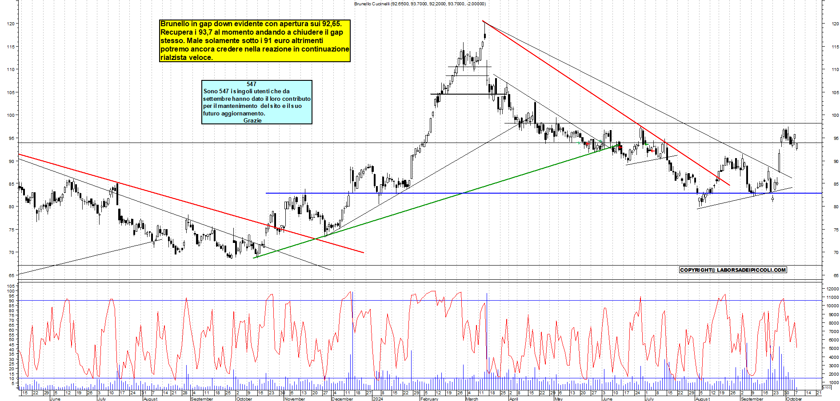This screenshot has width=840, height=401.
Task: Click the 2000 volume scale value
Action: (833, 374)
